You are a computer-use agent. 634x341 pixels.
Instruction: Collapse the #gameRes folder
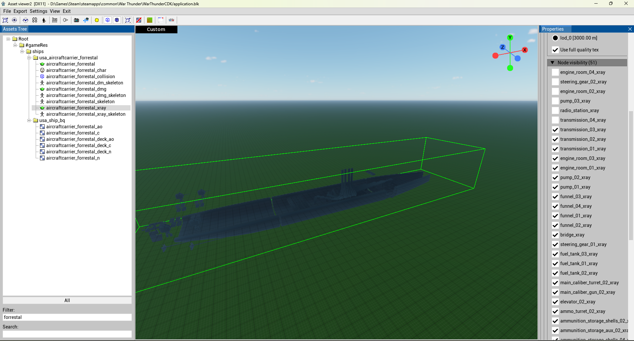pyautogui.click(x=15, y=45)
